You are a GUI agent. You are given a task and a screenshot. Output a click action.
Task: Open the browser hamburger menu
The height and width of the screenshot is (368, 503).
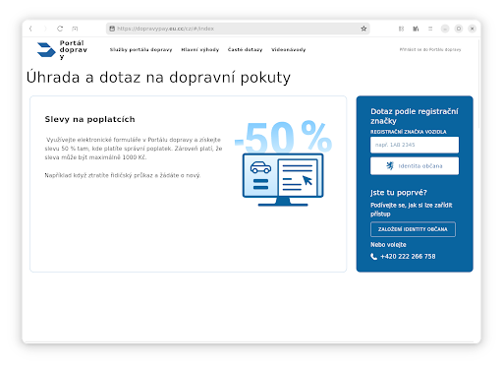click(x=430, y=29)
